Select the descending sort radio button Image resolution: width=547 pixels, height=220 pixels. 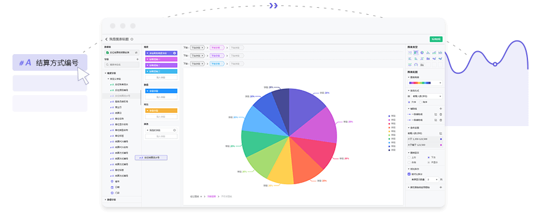coord(420,102)
